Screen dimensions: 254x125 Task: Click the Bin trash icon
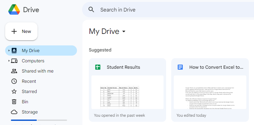[x=14, y=102]
